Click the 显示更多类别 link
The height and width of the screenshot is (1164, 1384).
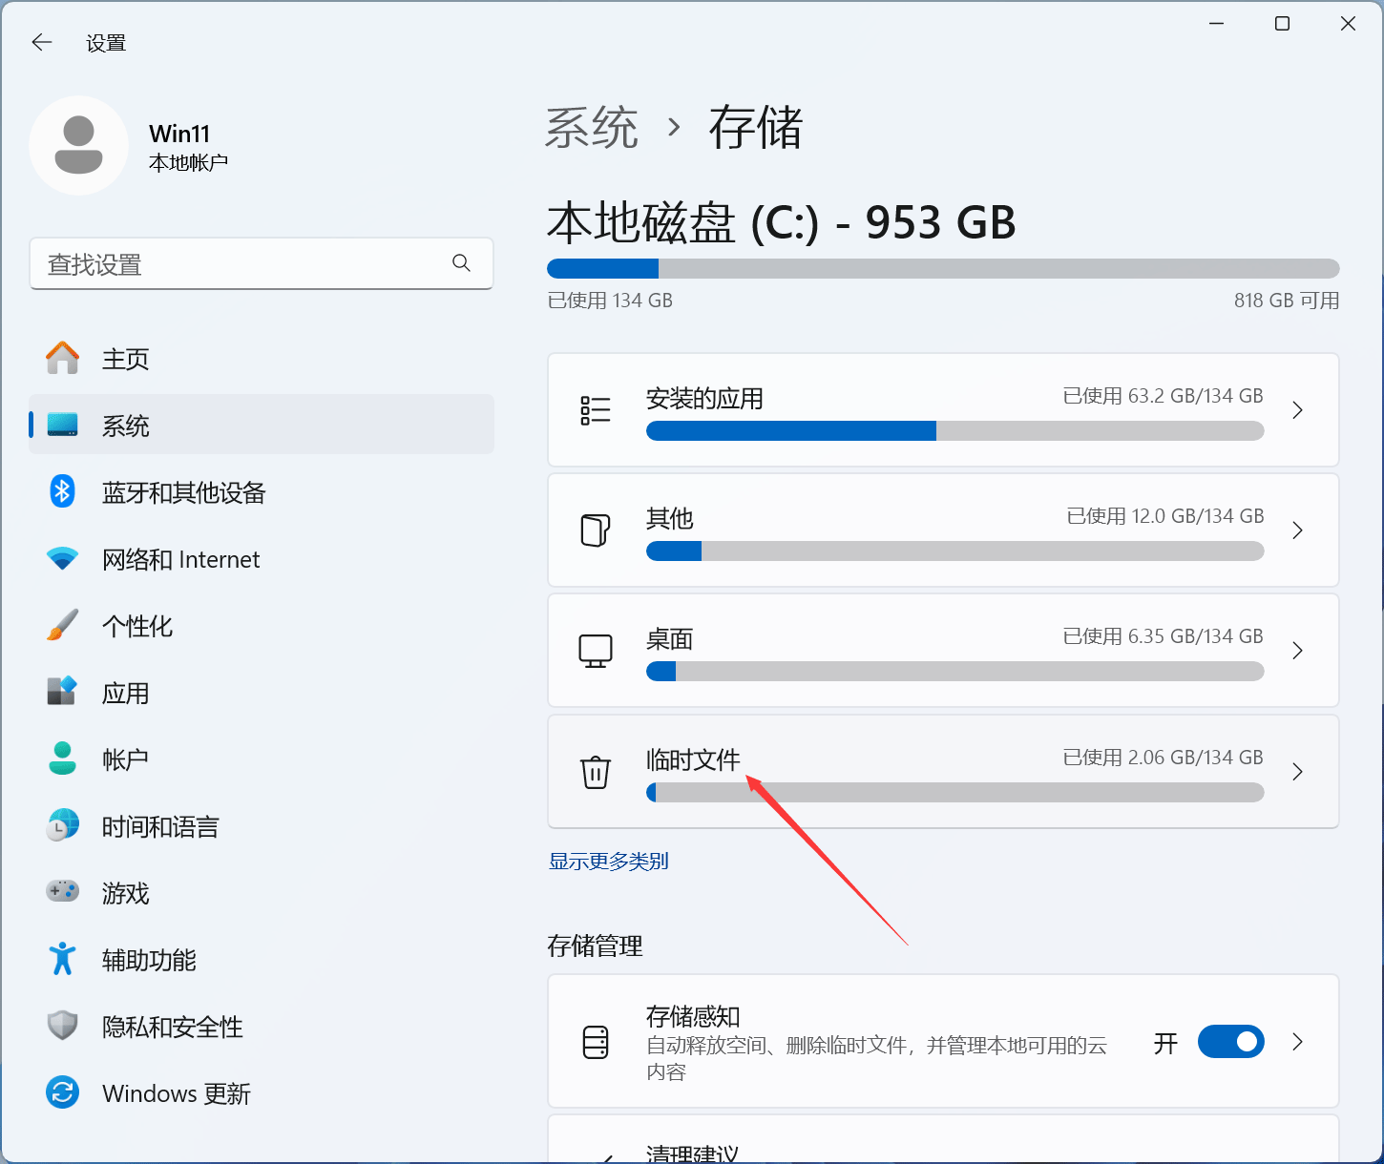(x=608, y=862)
